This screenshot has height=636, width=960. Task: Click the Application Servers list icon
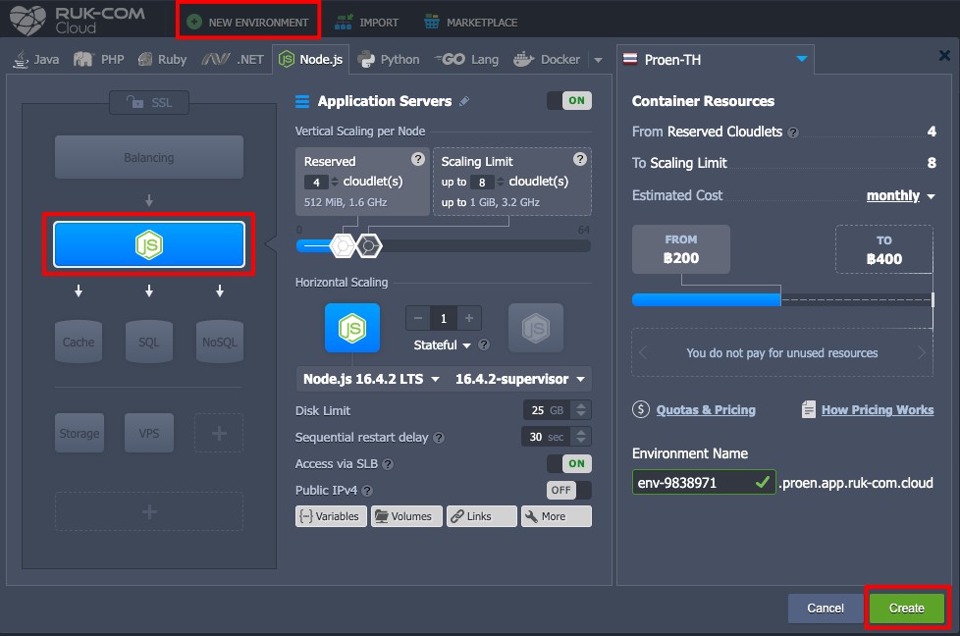point(302,101)
